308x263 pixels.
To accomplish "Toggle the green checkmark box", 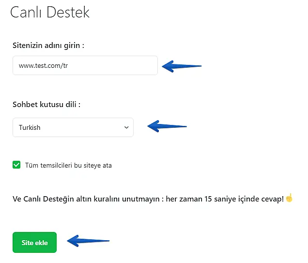I will pyautogui.click(x=17, y=165).
